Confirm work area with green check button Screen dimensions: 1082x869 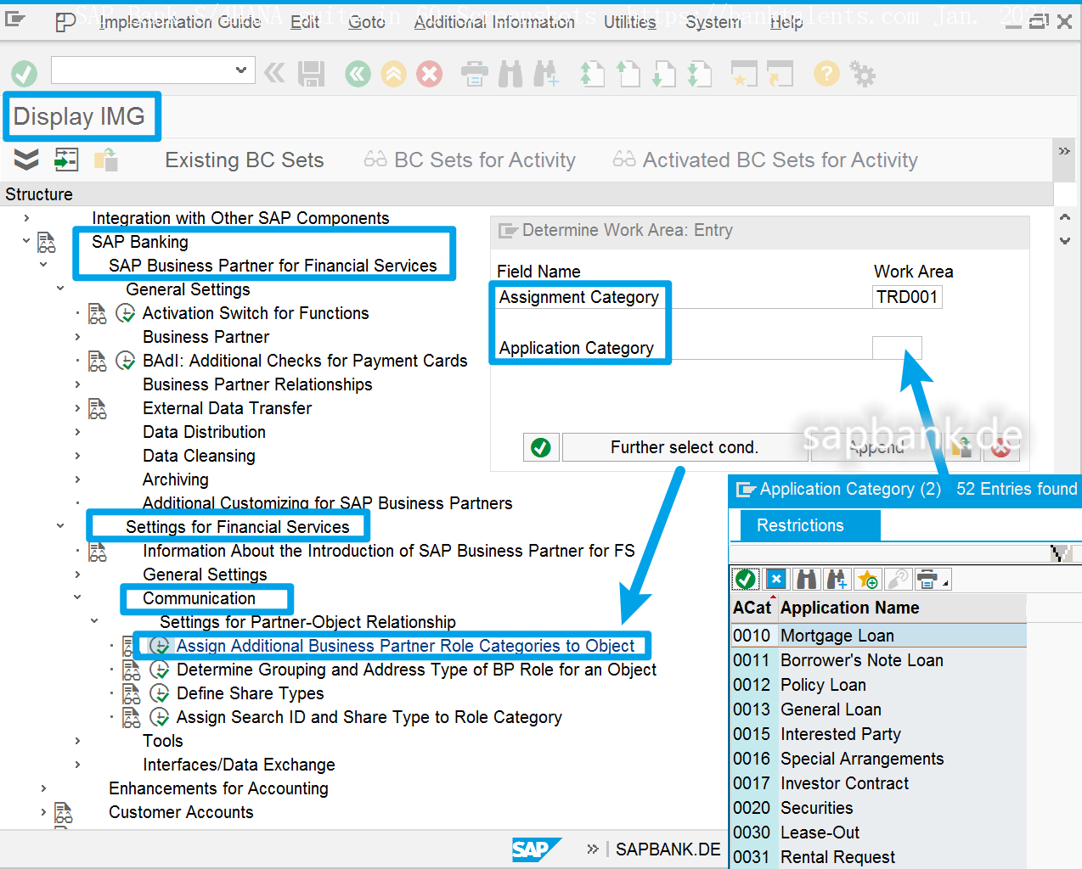(541, 447)
